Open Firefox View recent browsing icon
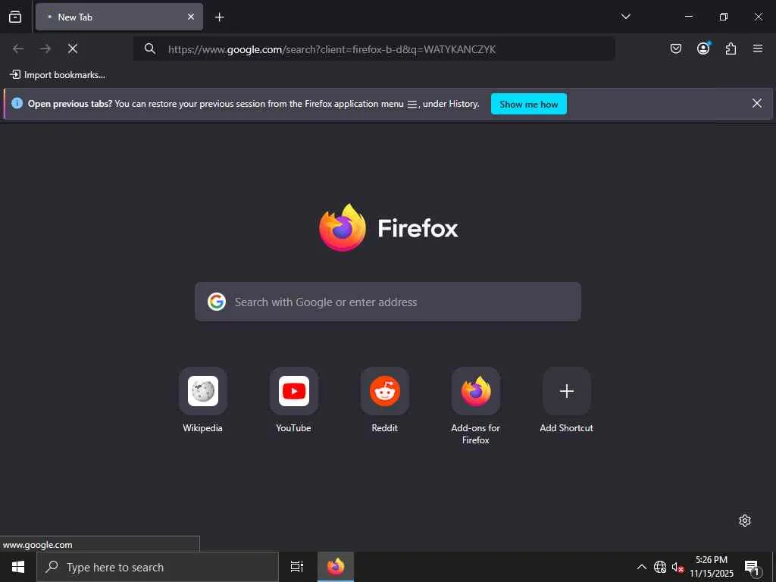Viewport: 776px width, 582px height. 15,17
